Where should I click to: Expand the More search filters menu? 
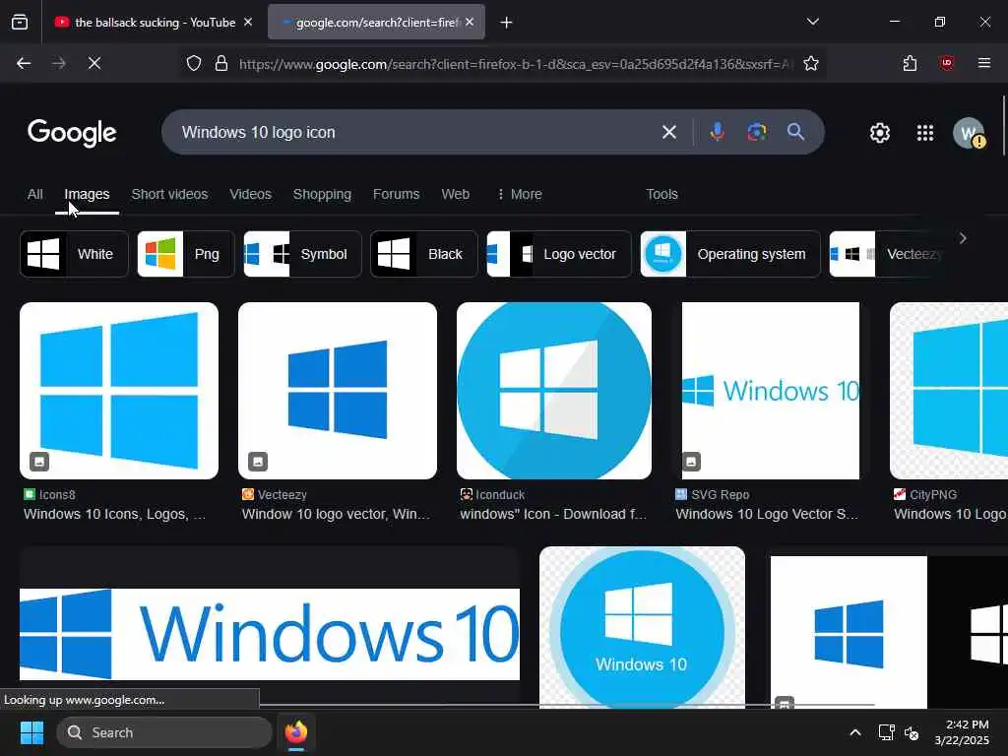520,194
